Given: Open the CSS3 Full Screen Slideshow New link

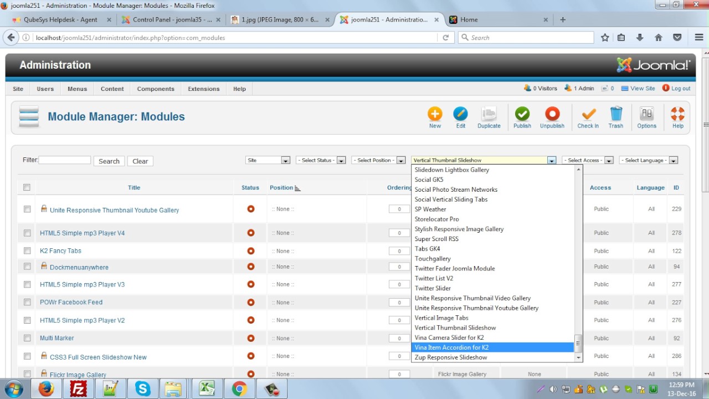Looking at the screenshot, I should [x=98, y=357].
